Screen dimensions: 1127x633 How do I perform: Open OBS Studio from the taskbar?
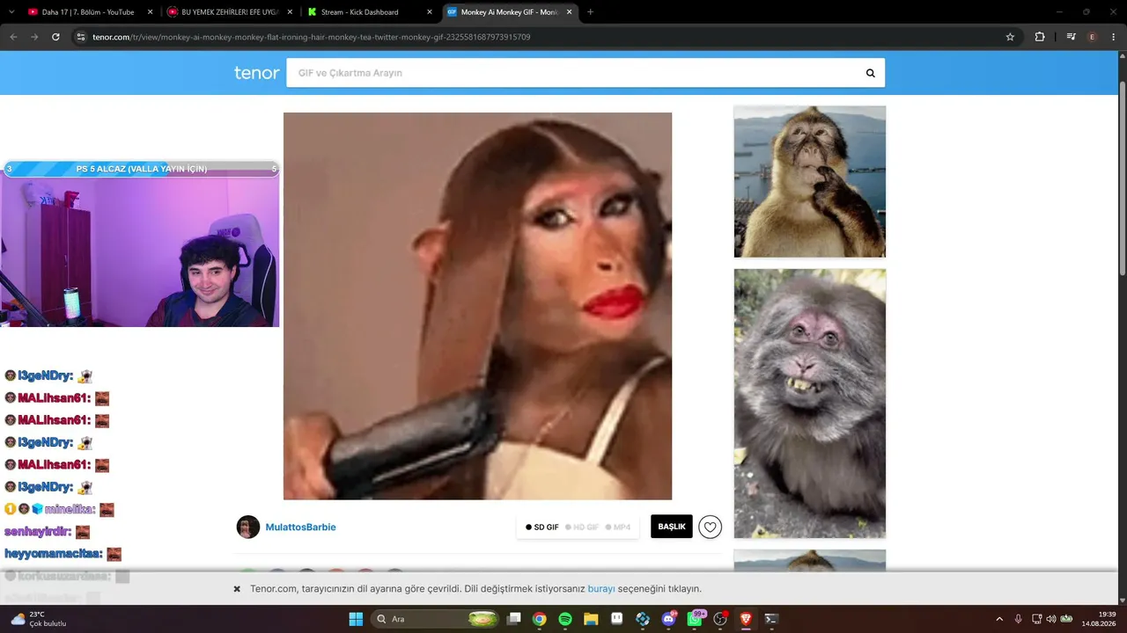tap(720, 619)
